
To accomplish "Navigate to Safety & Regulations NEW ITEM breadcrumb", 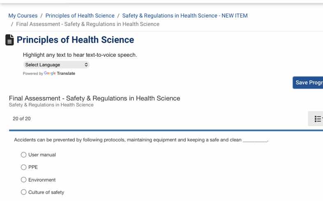I will 185,16.
